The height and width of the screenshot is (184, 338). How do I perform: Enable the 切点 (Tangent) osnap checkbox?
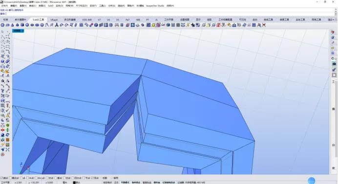pyautogui.click(x=64, y=178)
